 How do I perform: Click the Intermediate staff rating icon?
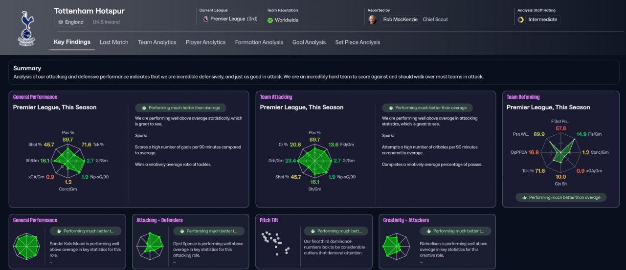point(521,20)
